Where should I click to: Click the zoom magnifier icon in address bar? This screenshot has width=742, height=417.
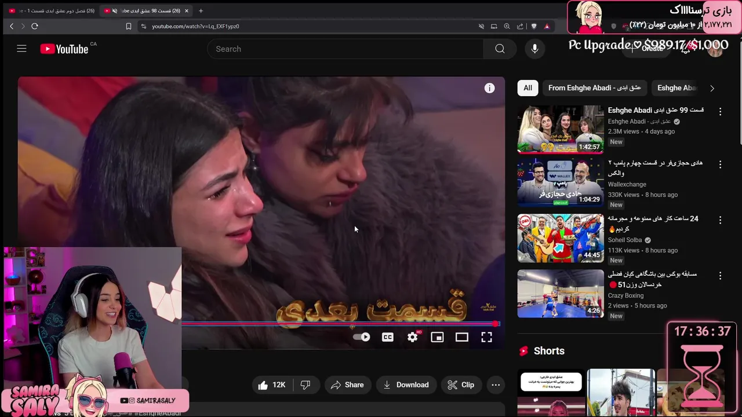click(x=507, y=26)
